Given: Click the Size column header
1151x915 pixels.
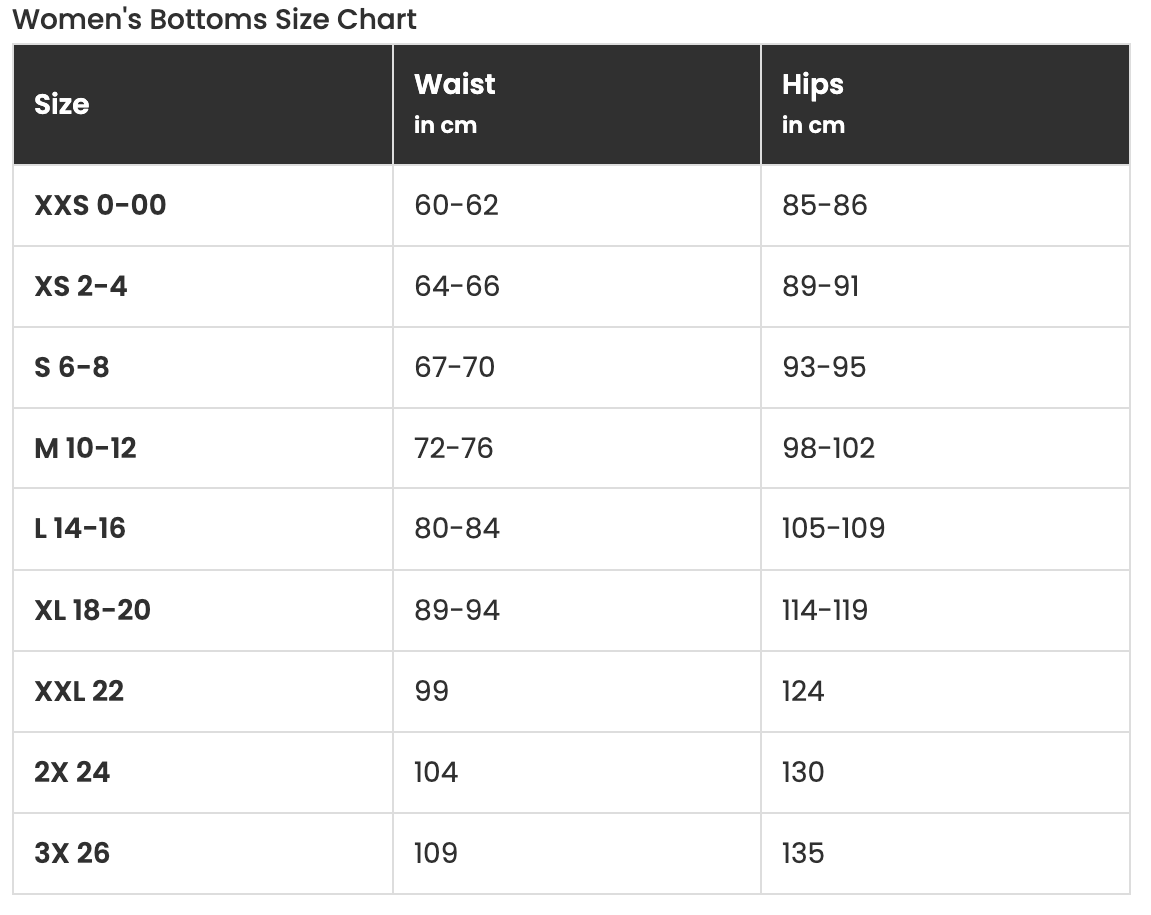Looking at the screenshot, I should 62,104.
